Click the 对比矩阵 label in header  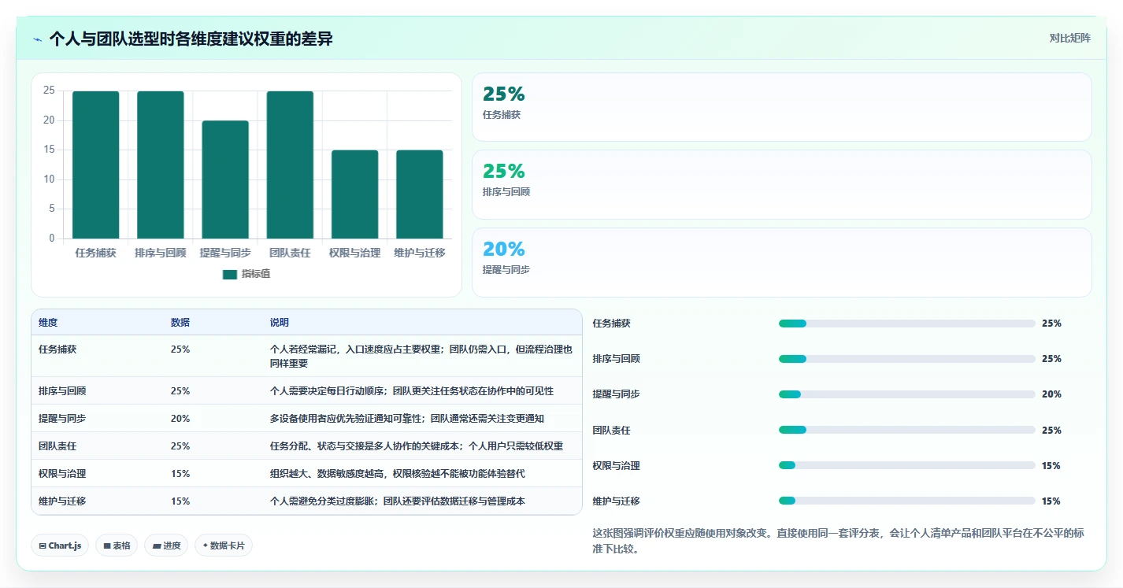coord(1069,39)
